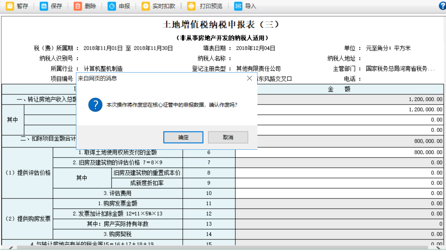Click the 购房发票金额 amount field
This screenshot has height=252, width=446.
(339, 203)
